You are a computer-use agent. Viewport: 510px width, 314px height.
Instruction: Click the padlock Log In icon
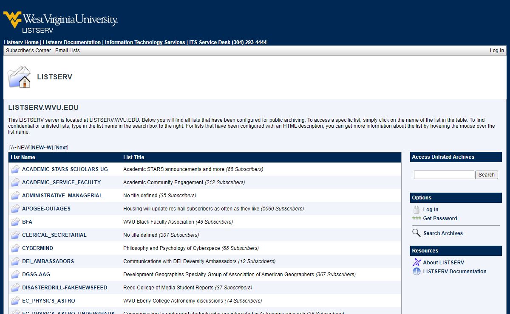[x=416, y=210]
